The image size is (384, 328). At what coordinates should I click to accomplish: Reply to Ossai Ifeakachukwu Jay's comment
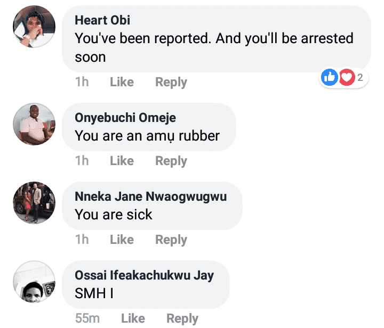[182, 318]
